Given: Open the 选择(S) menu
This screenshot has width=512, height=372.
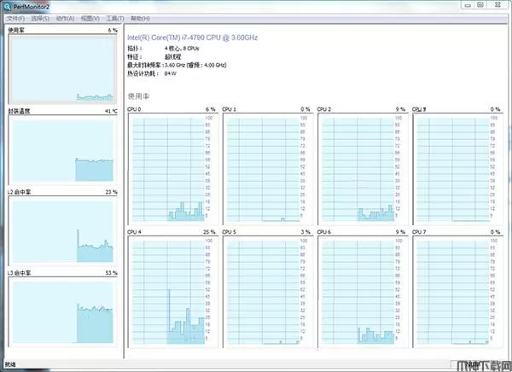Looking at the screenshot, I should [40, 18].
